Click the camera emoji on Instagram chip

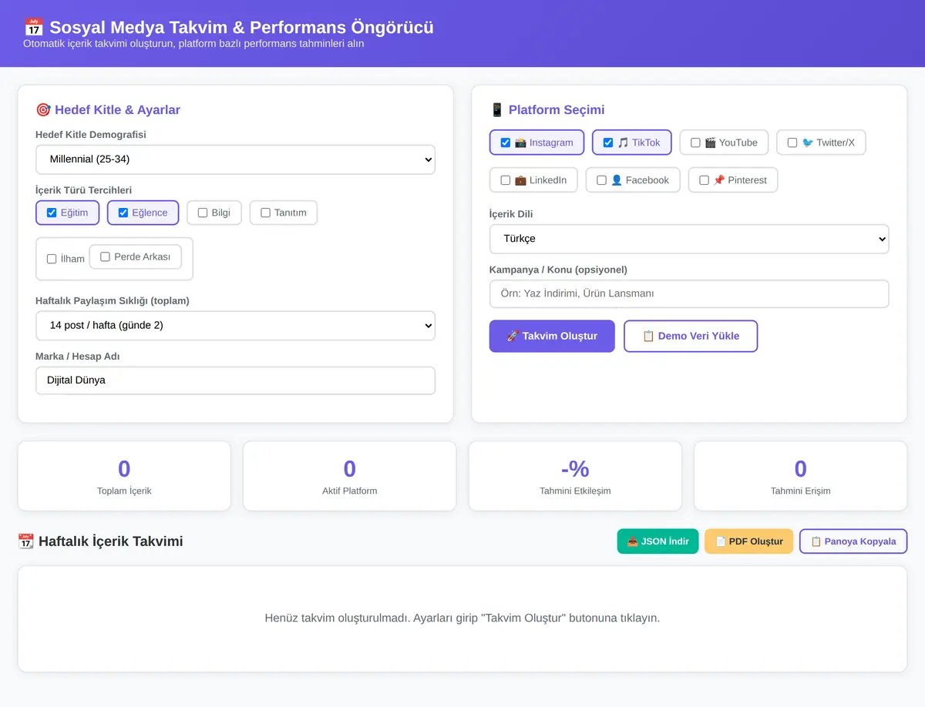pyautogui.click(x=520, y=142)
